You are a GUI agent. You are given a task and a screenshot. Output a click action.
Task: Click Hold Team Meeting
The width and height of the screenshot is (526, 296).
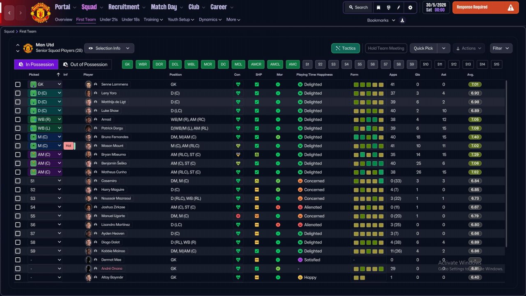[x=386, y=48]
